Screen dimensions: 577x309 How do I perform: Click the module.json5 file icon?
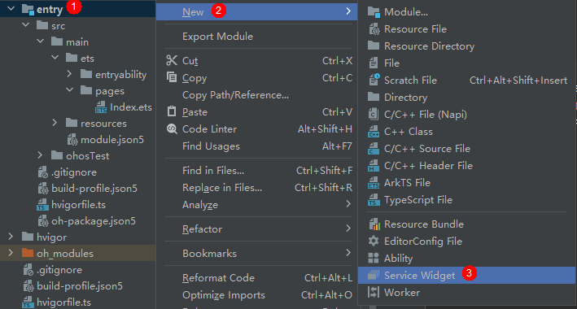click(x=72, y=140)
